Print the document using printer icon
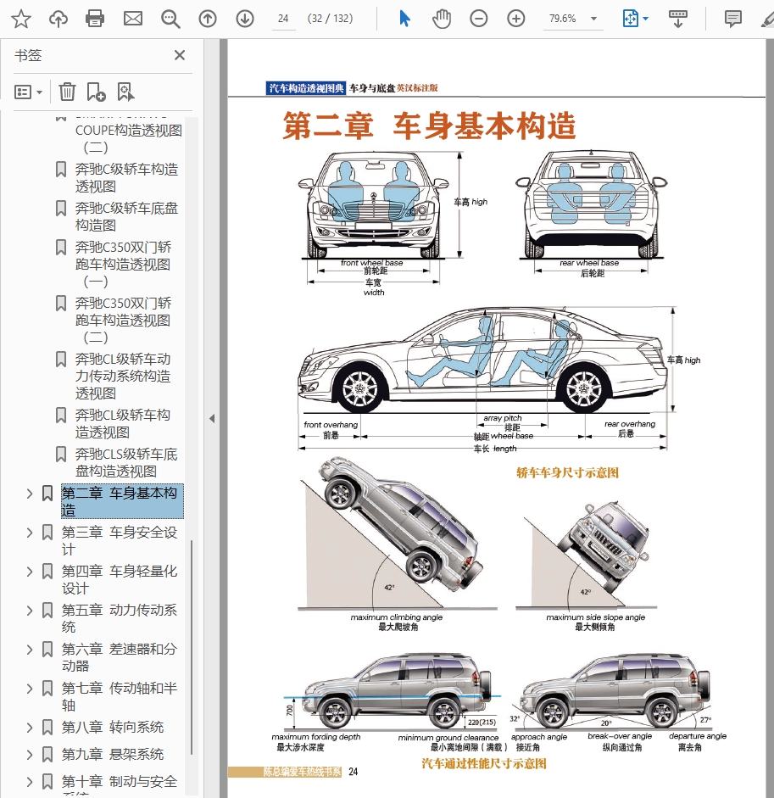Screen dimensions: 774x798 point(95,19)
